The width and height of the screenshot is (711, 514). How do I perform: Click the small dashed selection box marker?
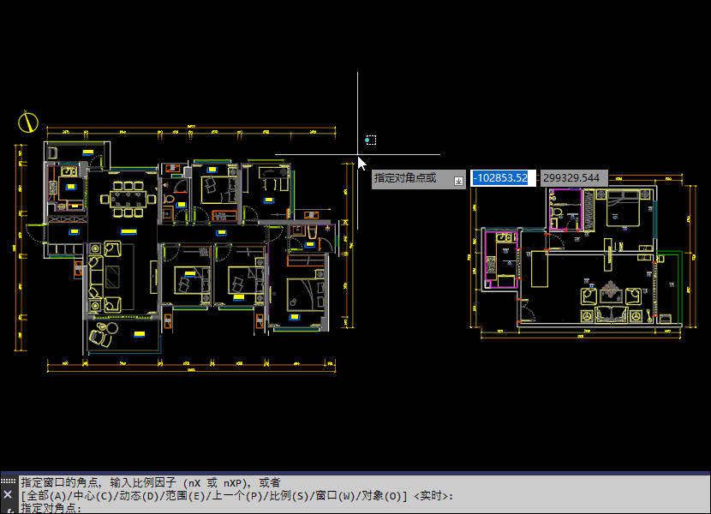pos(370,140)
